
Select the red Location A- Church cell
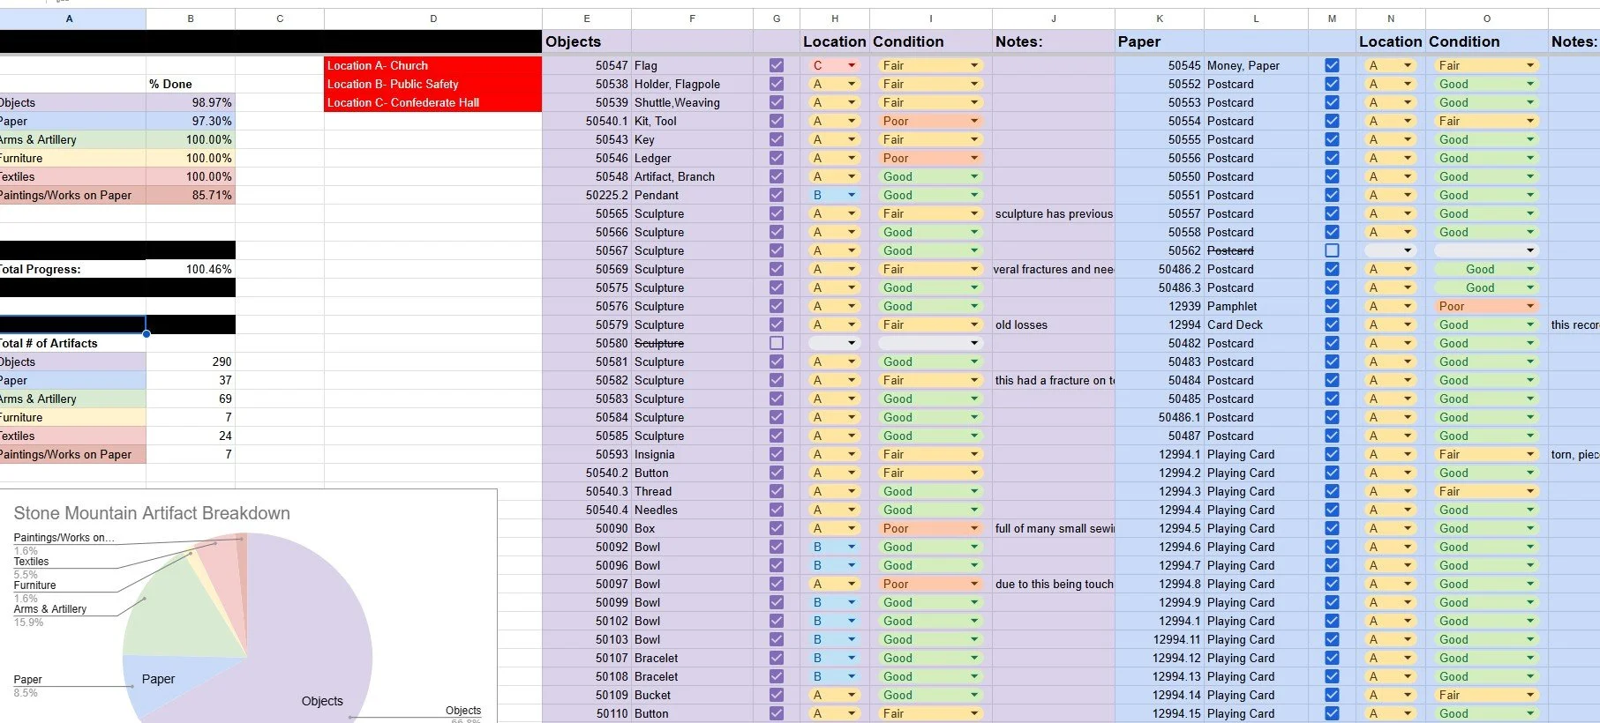(x=433, y=65)
